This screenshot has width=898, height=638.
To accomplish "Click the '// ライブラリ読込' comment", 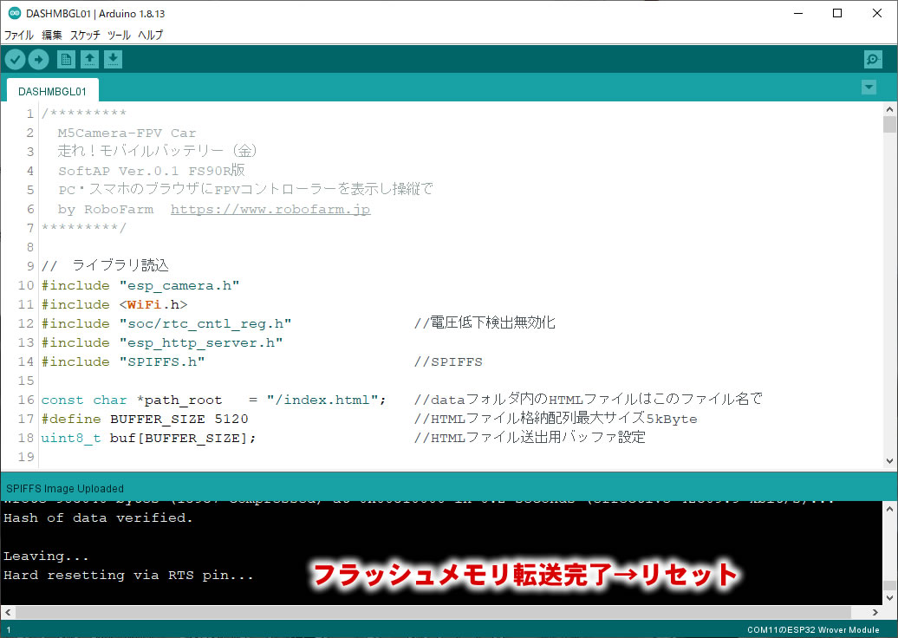I will point(106,266).
